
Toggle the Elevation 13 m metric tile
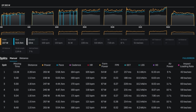[33, 41]
